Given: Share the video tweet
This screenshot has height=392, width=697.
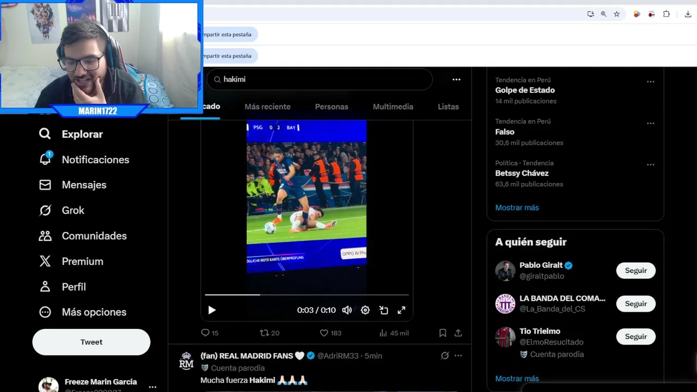Looking at the screenshot, I should 458,333.
